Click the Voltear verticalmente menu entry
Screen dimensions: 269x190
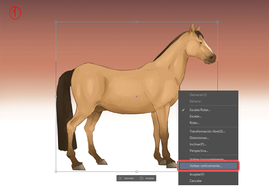tap(206, 166)
